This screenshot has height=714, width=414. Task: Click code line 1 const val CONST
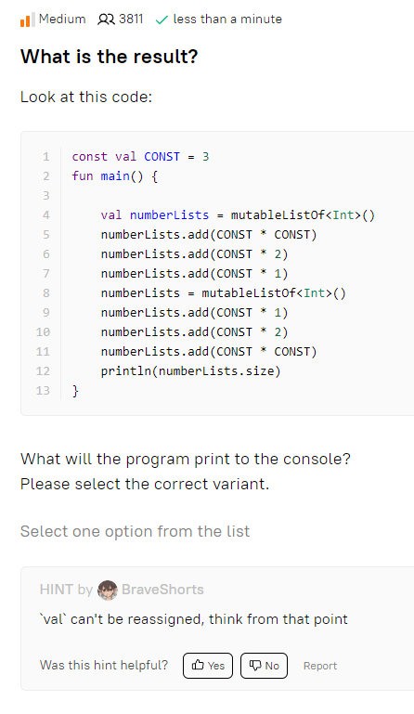coord(140,157)
